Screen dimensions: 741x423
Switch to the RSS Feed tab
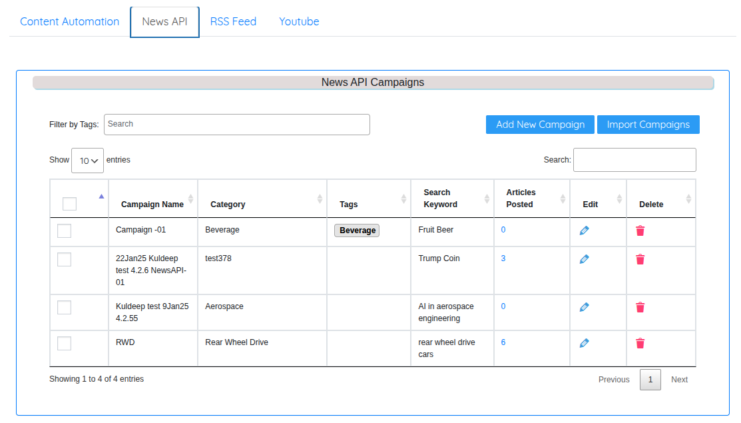click(233, 21)
